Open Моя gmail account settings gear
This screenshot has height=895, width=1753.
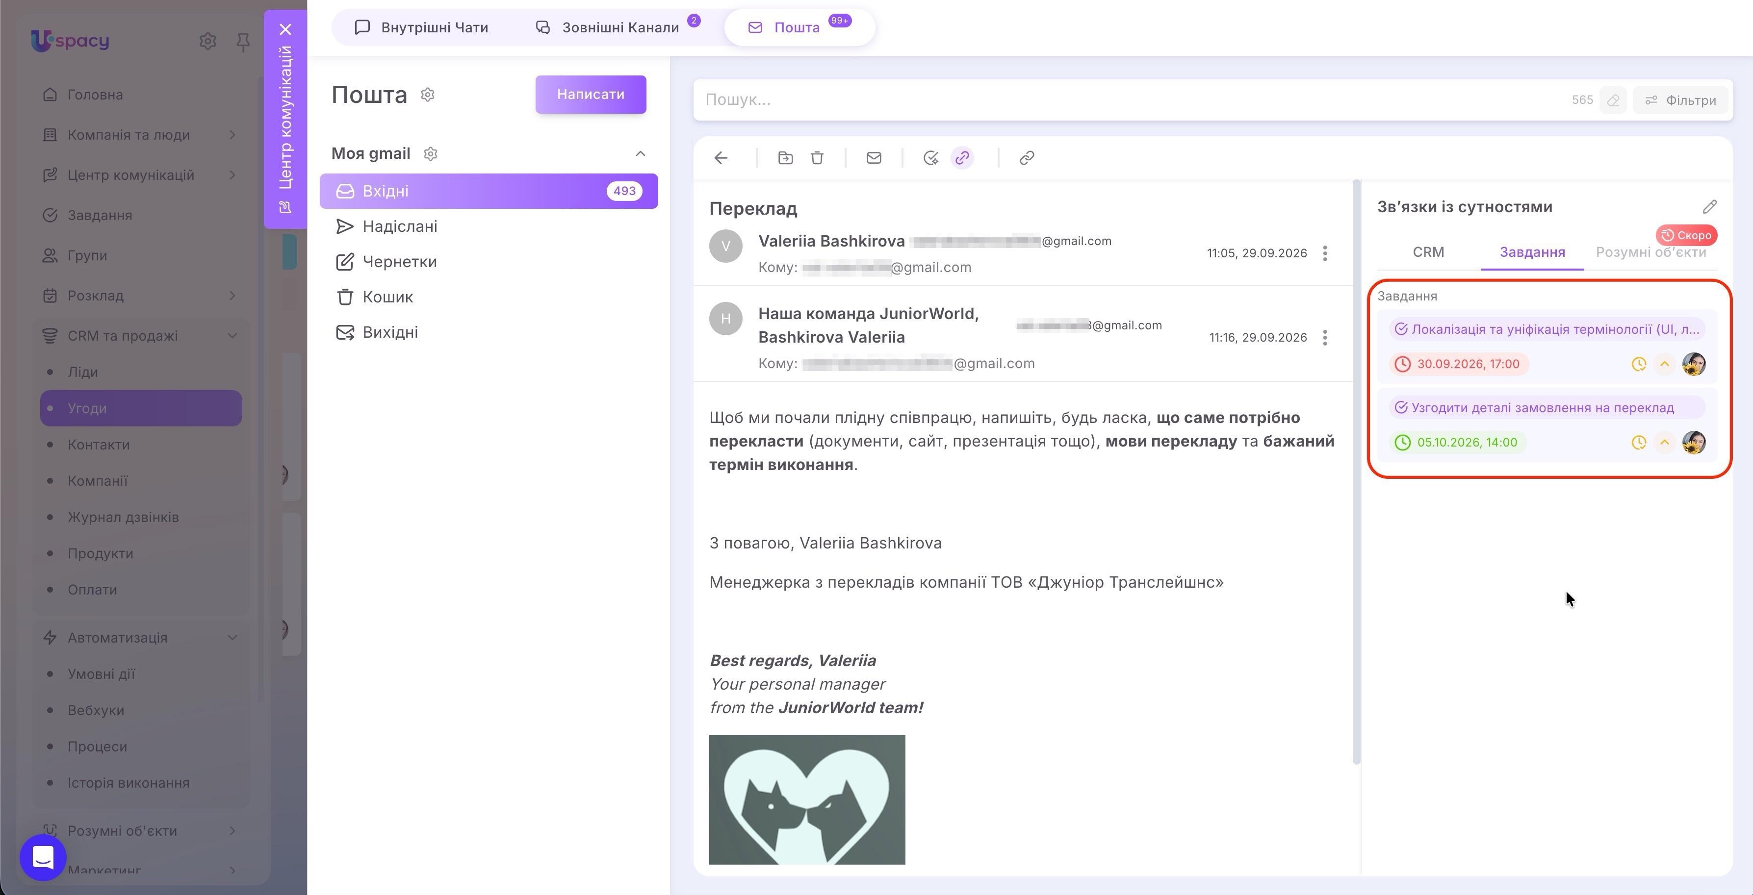430,154
